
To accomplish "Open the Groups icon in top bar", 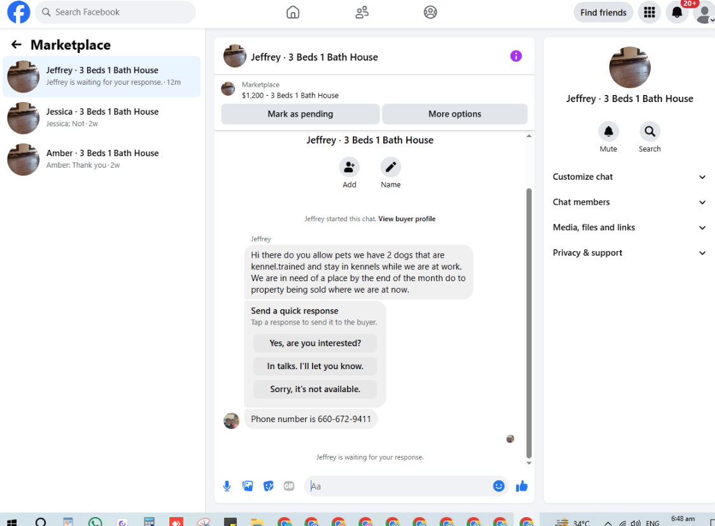I will pyautogui.click(x=430, y=12).
